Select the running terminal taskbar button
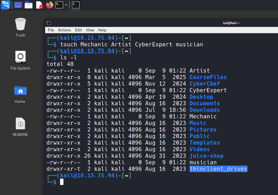 (x=75, y=5)
